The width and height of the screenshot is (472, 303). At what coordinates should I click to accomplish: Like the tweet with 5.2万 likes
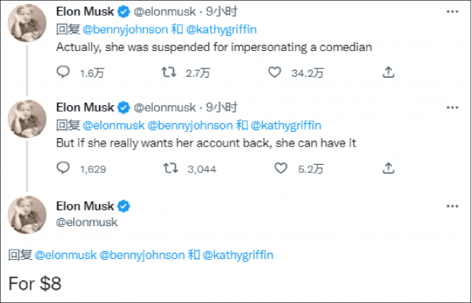point(281,168)
